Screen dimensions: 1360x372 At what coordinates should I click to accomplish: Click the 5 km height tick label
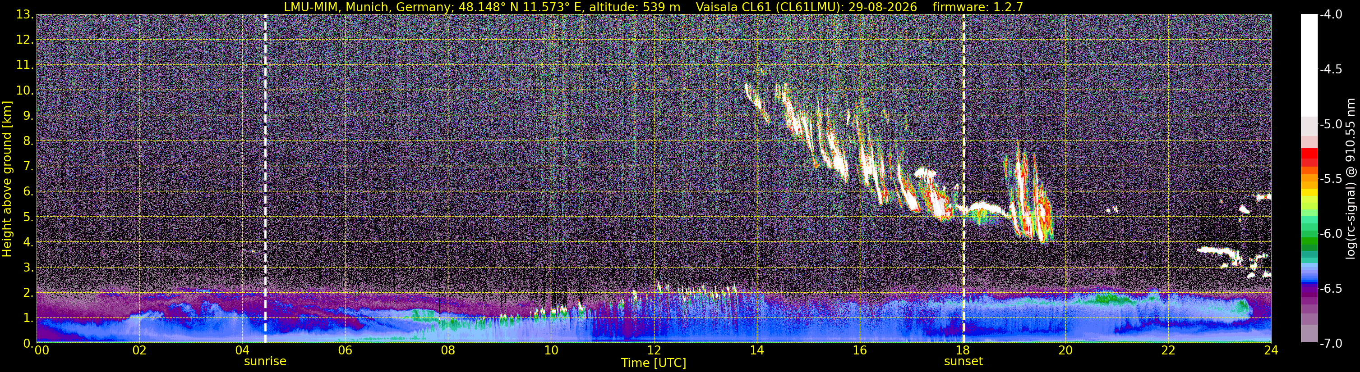28,217
